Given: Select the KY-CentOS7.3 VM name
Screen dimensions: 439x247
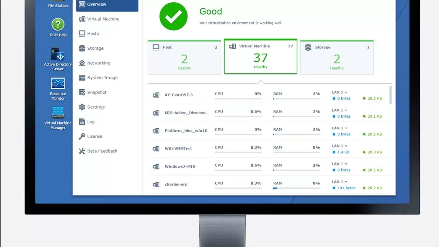Looking at the screenshot, I should tap(179, 95).
